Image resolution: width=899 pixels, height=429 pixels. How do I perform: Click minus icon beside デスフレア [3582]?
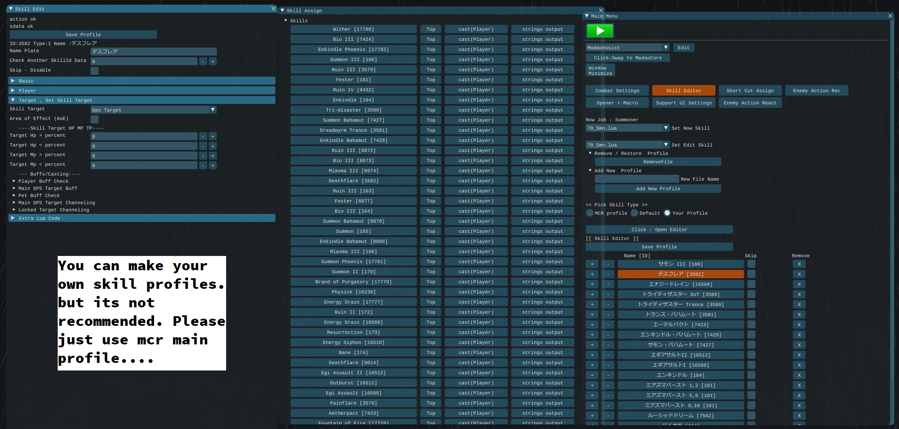[x=608, y=274]
